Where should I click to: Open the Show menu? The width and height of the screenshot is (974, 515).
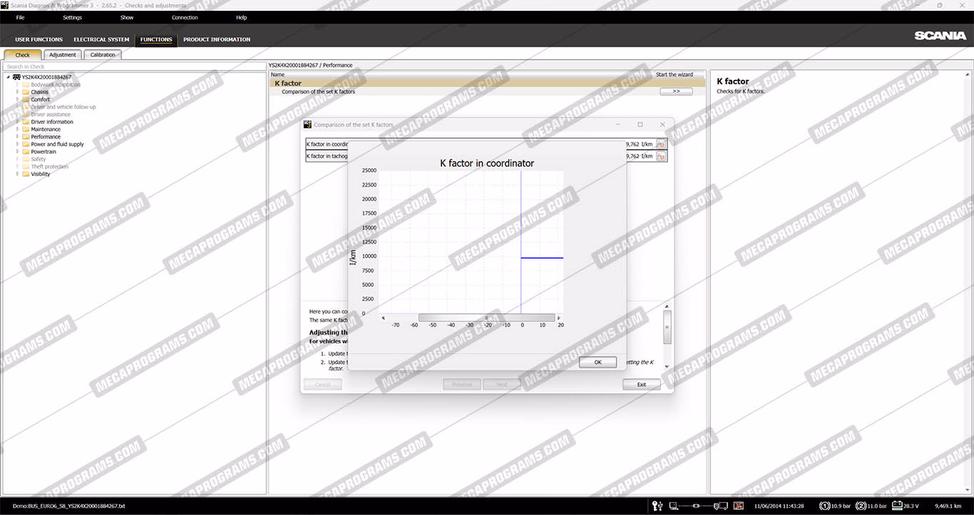[127, 17]
